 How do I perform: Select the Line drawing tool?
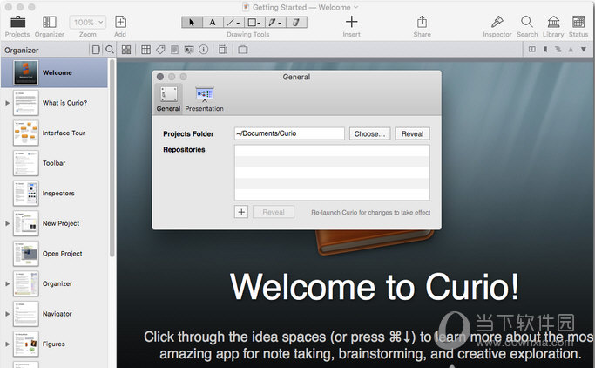(233, 23)
